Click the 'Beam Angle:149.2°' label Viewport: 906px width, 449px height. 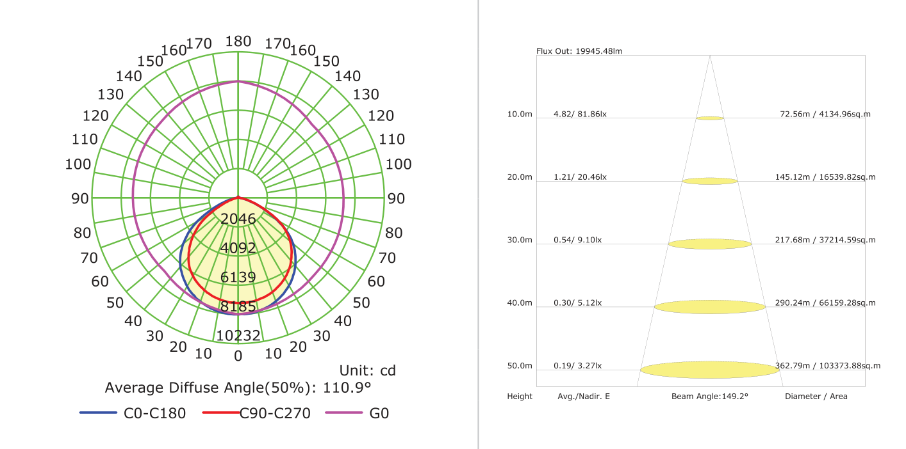[x=710, y=397]
